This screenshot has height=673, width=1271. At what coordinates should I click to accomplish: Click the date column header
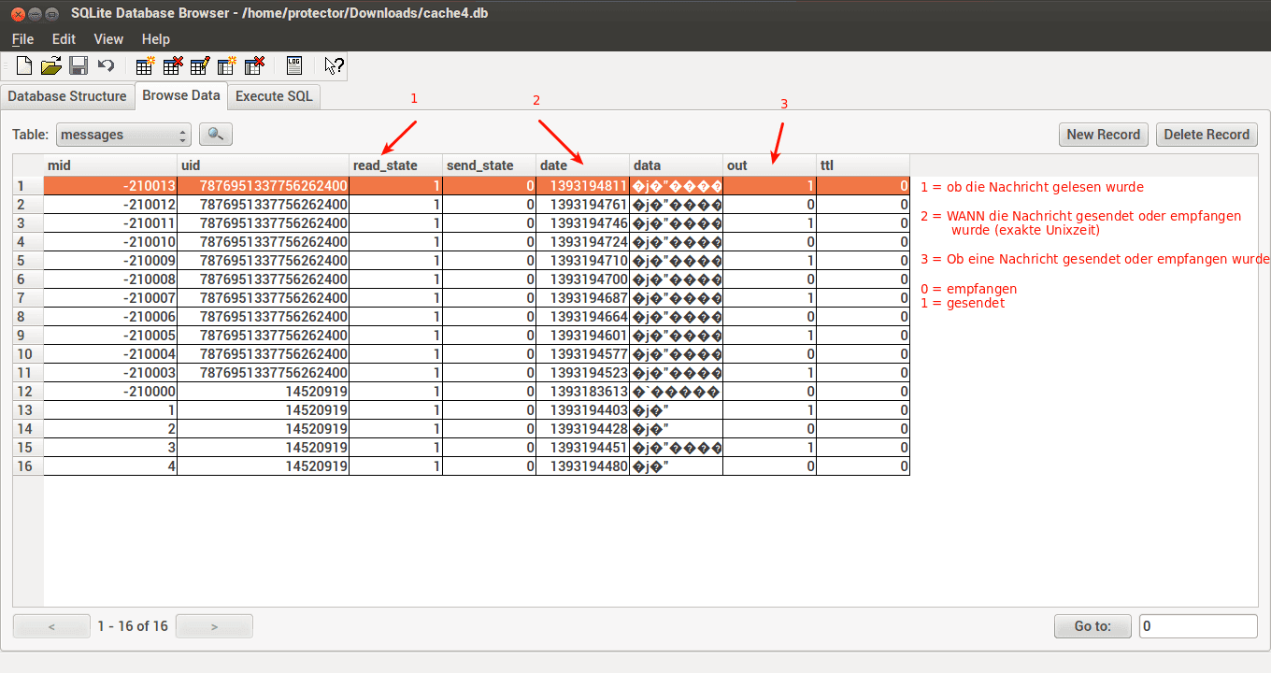pyautogui.click(x=583, y=165)
